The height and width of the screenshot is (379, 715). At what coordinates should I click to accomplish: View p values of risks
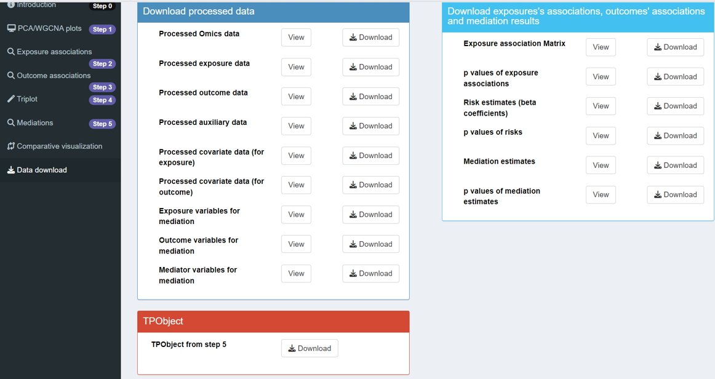point(601,136)
